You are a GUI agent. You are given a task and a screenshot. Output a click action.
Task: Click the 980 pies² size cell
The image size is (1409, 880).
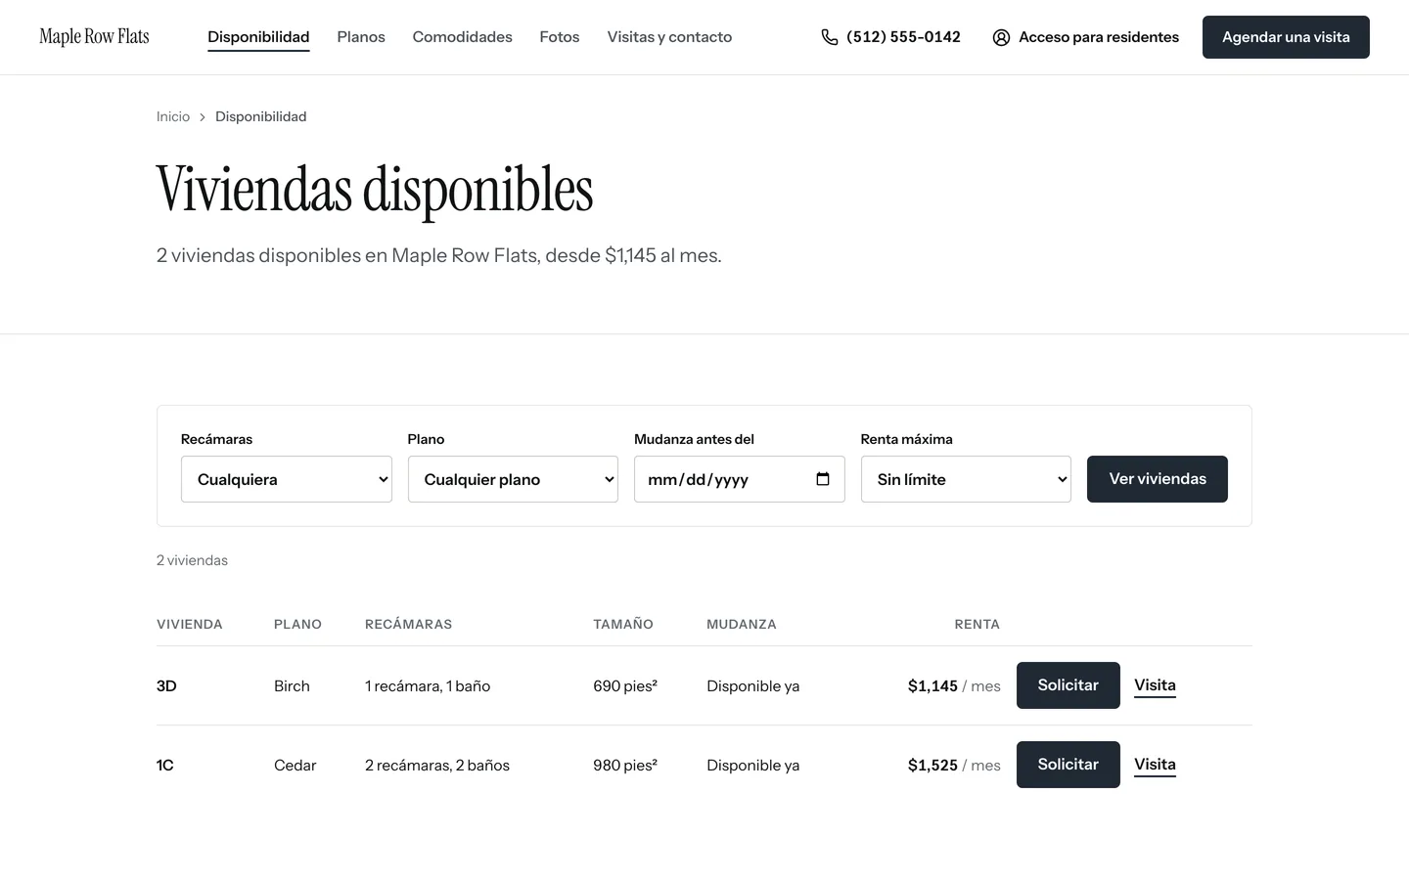pyautogui.click(x=625, y=766)
